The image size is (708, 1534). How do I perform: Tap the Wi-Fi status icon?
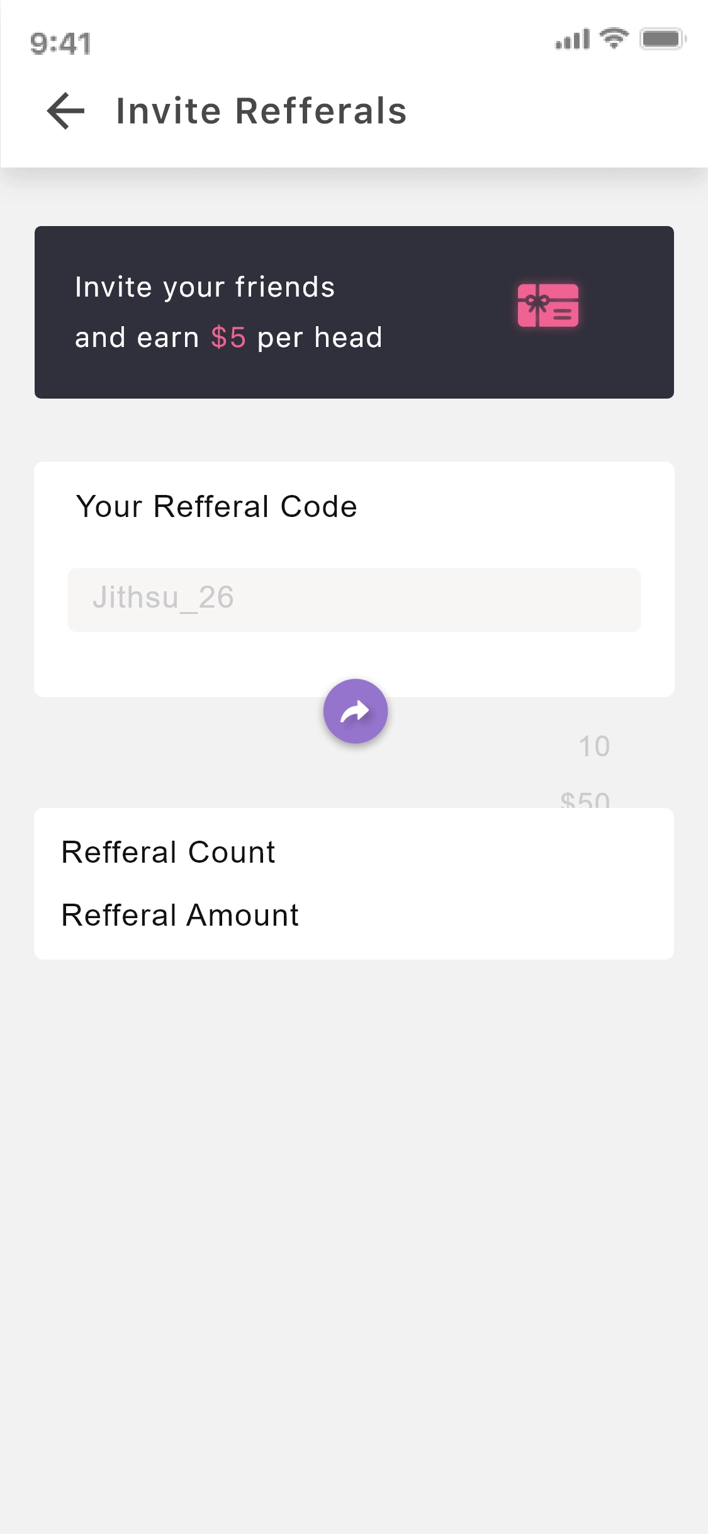click(614, 38)
